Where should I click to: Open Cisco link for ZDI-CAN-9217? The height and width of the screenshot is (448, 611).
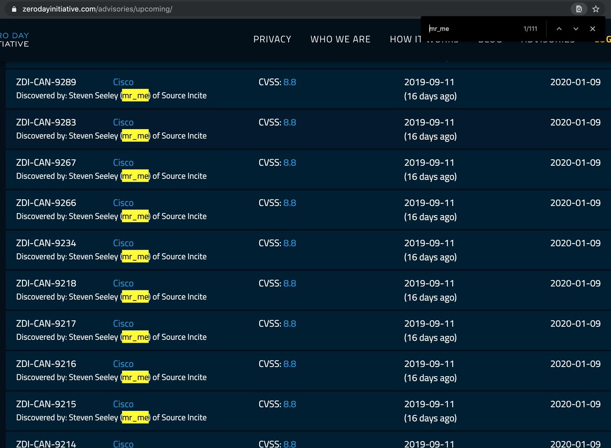(123, 323)
